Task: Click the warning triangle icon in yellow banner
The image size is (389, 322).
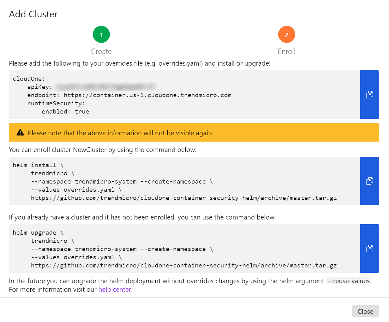Action: click(x=20, y=132)
